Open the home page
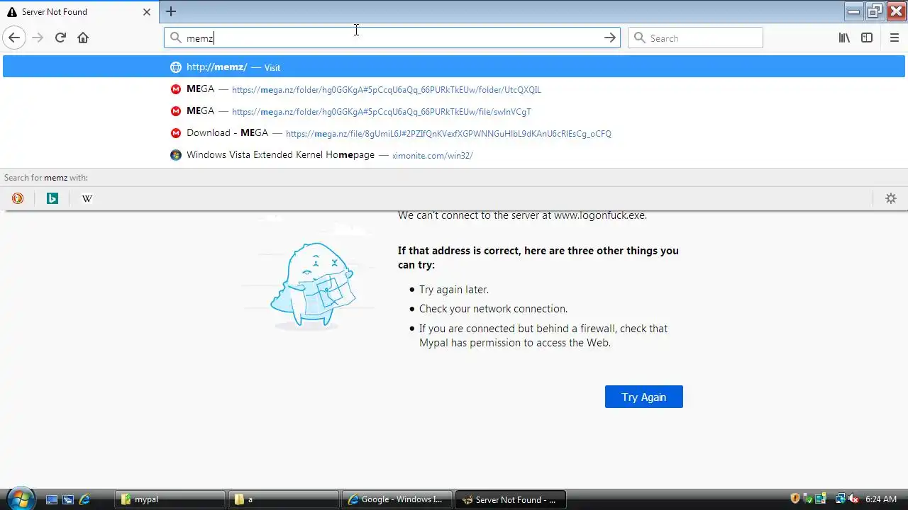This screenshot has height=510, width=908. (x=83, y=38)
